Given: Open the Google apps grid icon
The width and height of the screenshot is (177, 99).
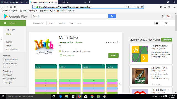Looking at the screenshot, I should point(163,16).
